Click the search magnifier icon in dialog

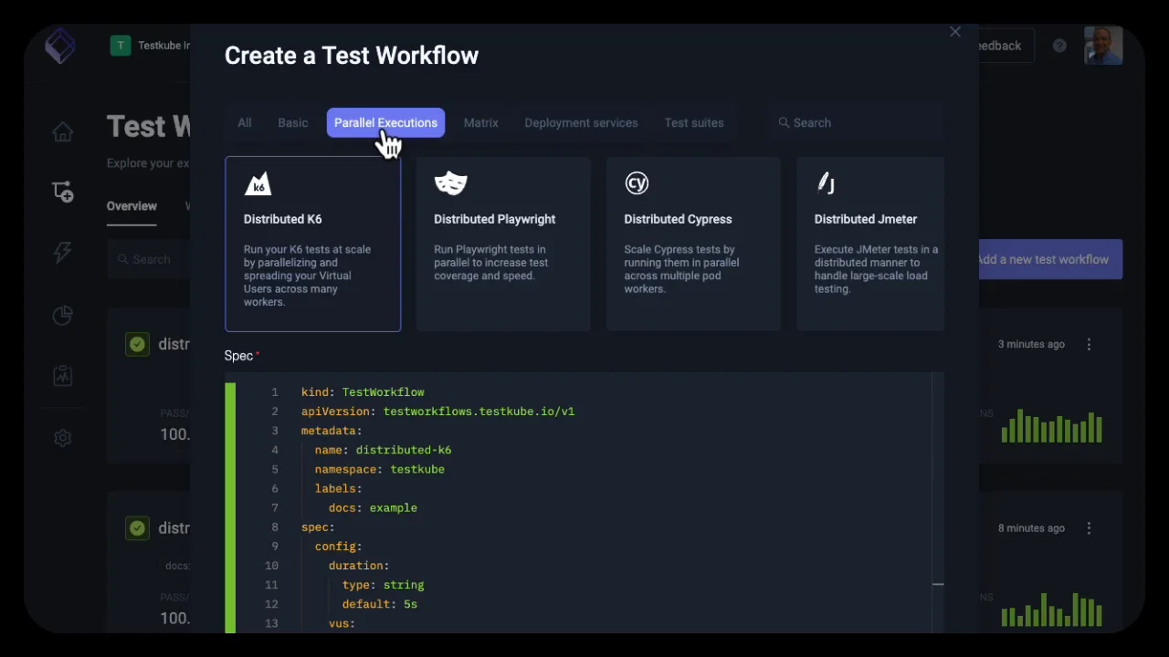[x=784, y=122]
